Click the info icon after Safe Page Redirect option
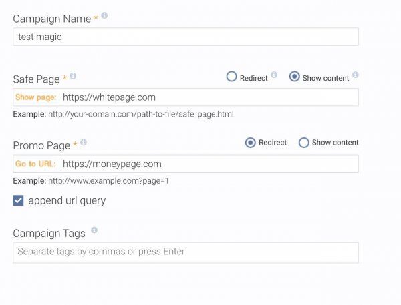The height and width of the screenshot is (305, 401). (x=274, y=76)
